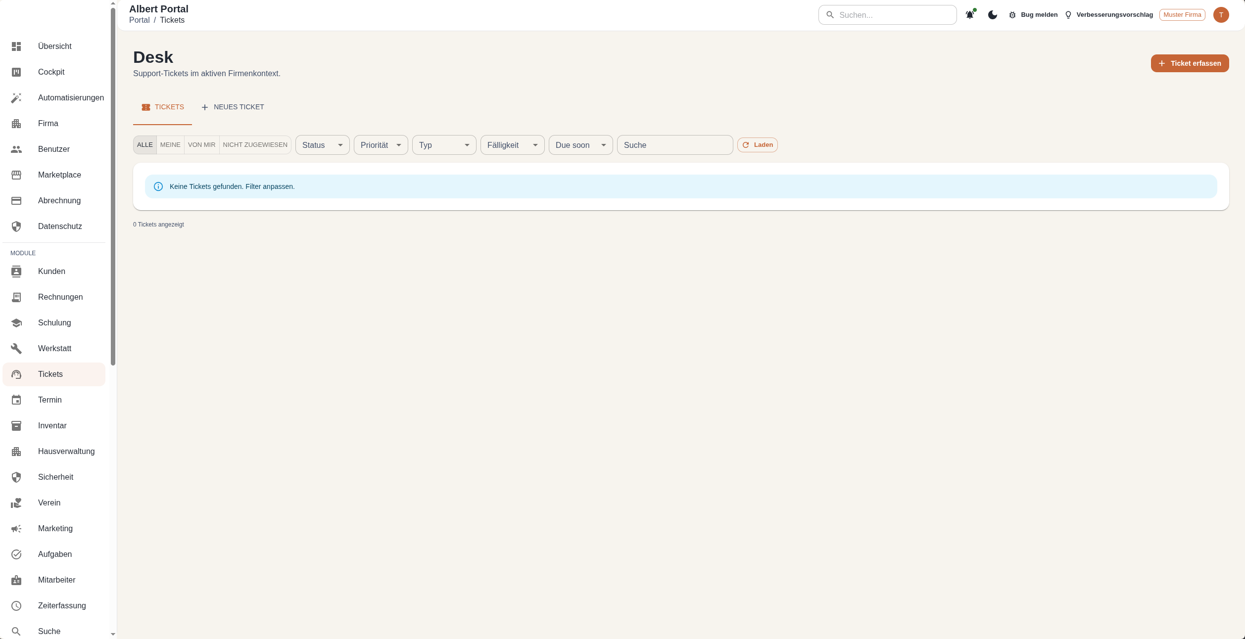Click the Datenschutz shield icon
Screen dimensions: 1245x639
tap(16, 227)
